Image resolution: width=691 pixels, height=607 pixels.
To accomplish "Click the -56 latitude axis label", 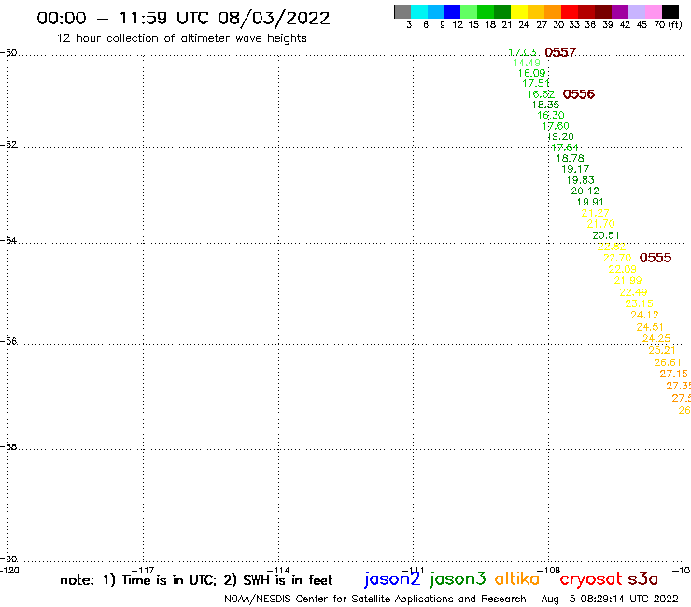I will [x=8, y=341].
